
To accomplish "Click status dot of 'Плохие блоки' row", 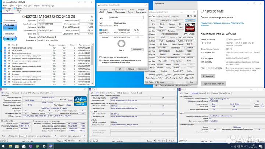I will coord(5,69).
